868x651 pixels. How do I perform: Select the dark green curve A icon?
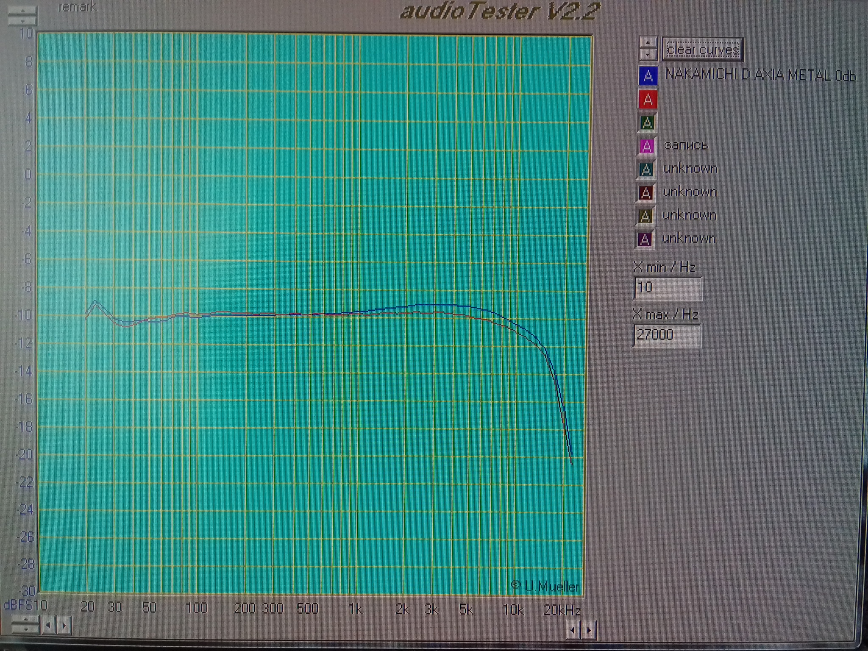[x=647, y=123]
